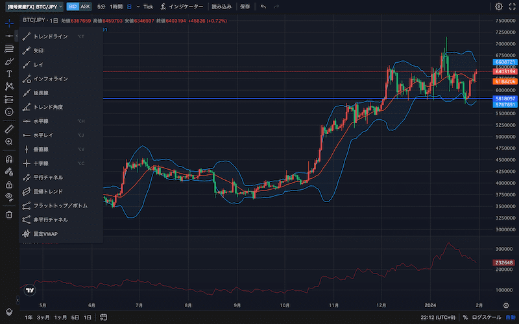Choose トレンド角度 from the drawing menu
The height and width of the screenshot is (324, 519).
61,107
